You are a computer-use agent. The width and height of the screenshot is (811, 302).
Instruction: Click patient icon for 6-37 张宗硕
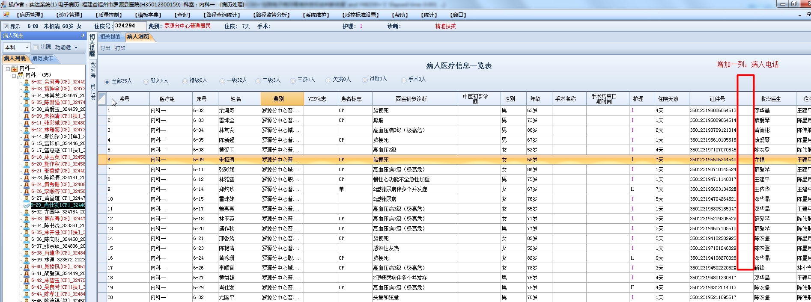tap(27, 246)
